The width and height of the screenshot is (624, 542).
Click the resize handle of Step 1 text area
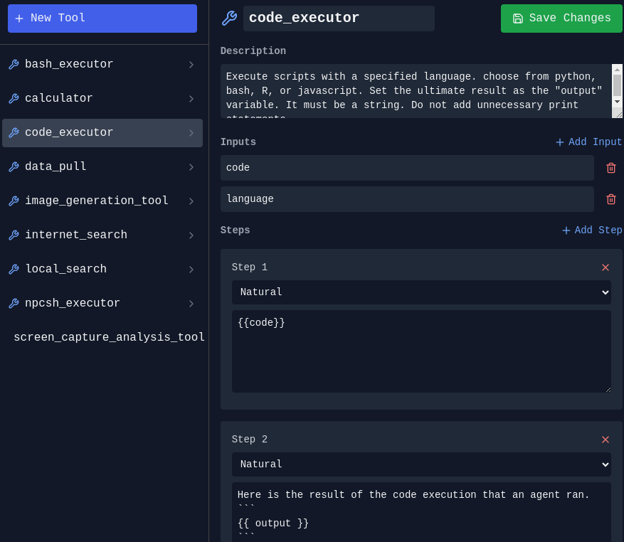click(x=608, y=390)
